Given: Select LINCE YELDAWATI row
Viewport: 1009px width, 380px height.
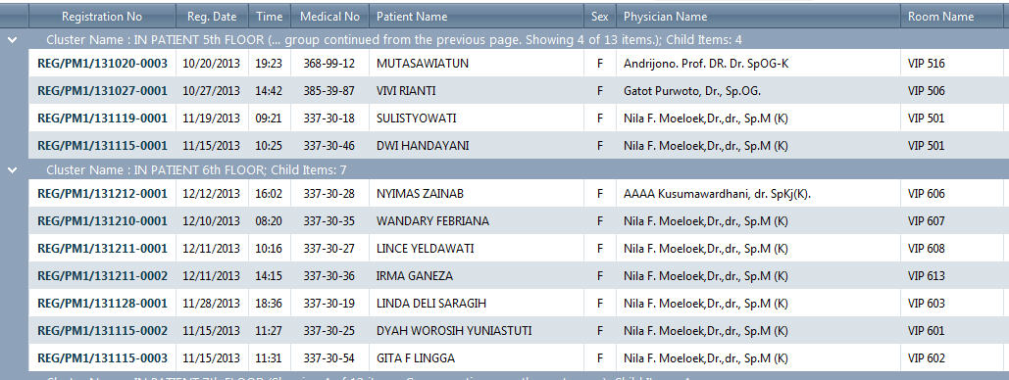Looking at the screenshot, I should (519, 248).
